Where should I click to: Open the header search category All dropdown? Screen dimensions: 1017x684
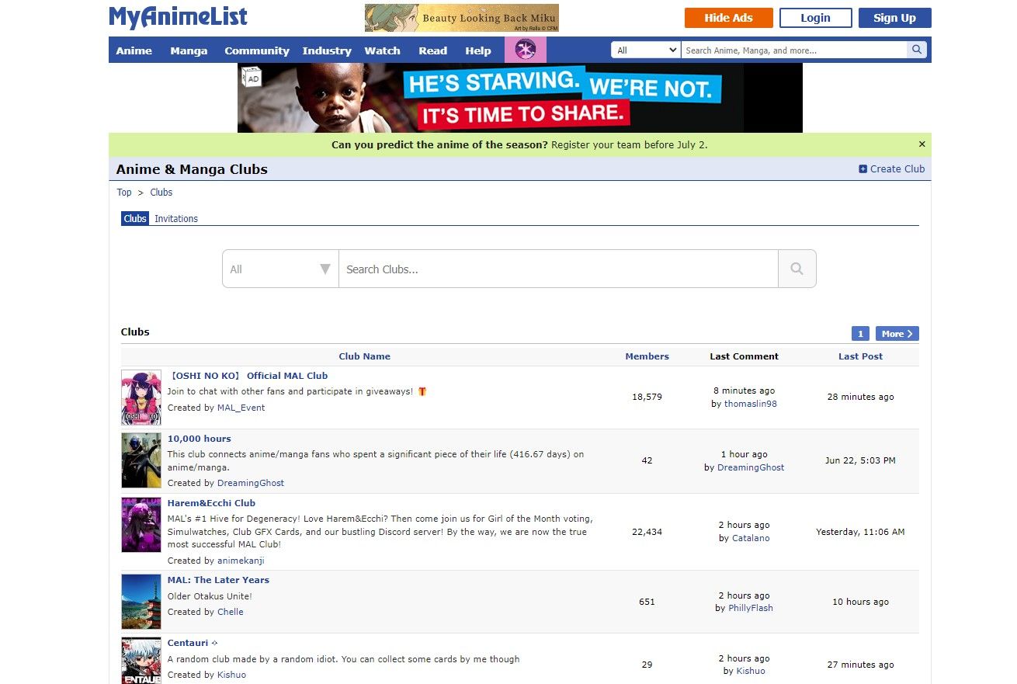[x=646, y=50]
